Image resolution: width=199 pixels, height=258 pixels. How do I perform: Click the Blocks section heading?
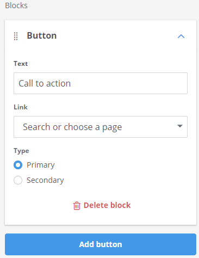16,5
